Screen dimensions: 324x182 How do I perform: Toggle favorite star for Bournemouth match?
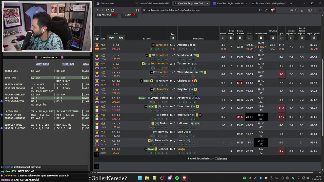(97, 64)
